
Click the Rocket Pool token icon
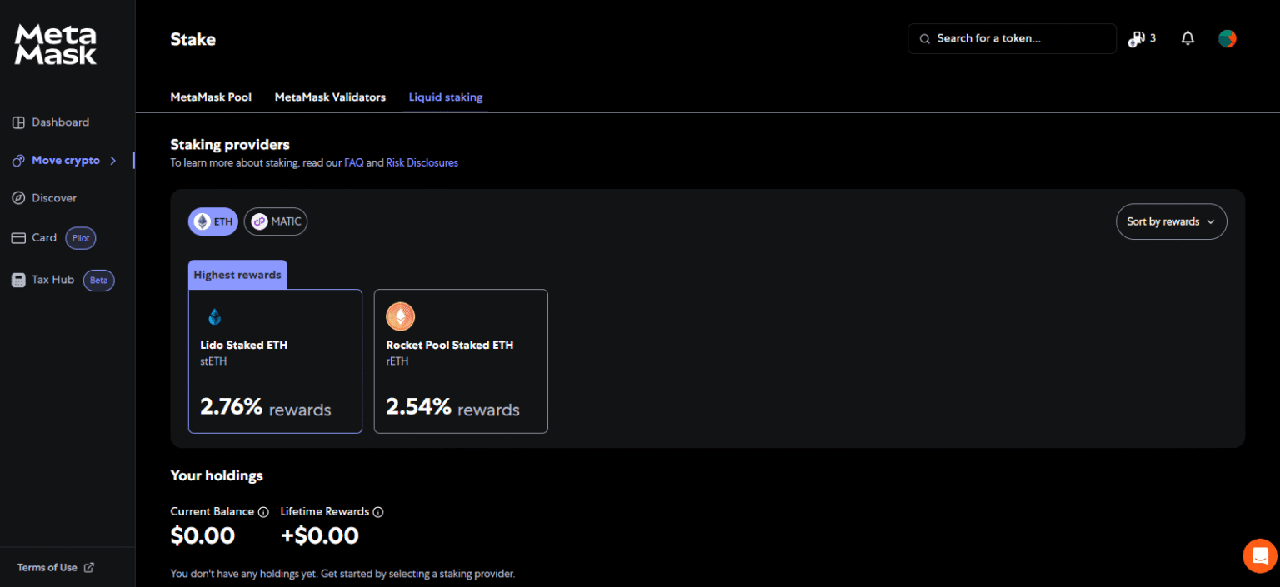pos(400,316)
